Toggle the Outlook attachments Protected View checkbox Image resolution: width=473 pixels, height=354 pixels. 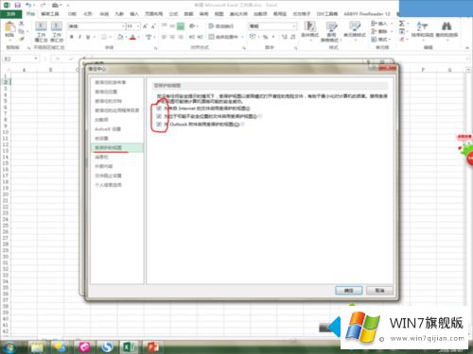coord(159,125)
